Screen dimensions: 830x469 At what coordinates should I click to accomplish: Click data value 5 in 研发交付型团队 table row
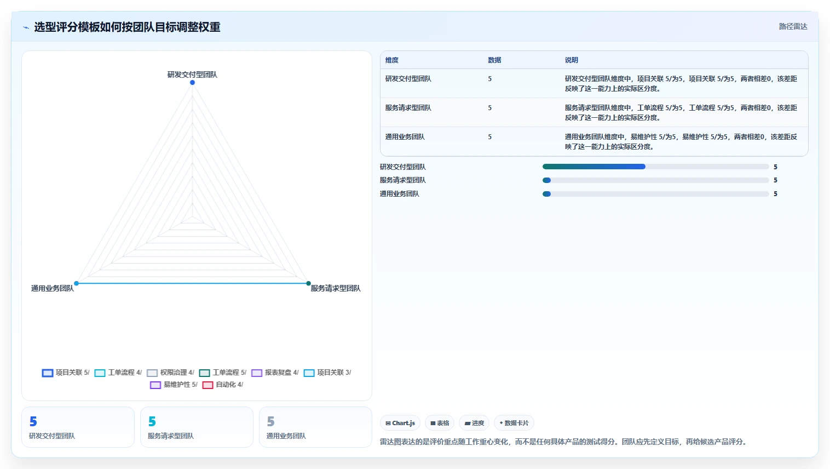[x=490, y=79]
